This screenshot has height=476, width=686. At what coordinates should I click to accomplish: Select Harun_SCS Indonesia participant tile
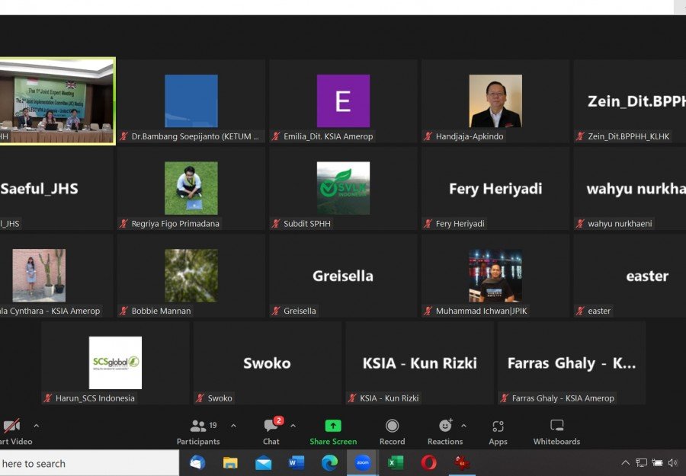pyautogui.click(x=115, y=363)
